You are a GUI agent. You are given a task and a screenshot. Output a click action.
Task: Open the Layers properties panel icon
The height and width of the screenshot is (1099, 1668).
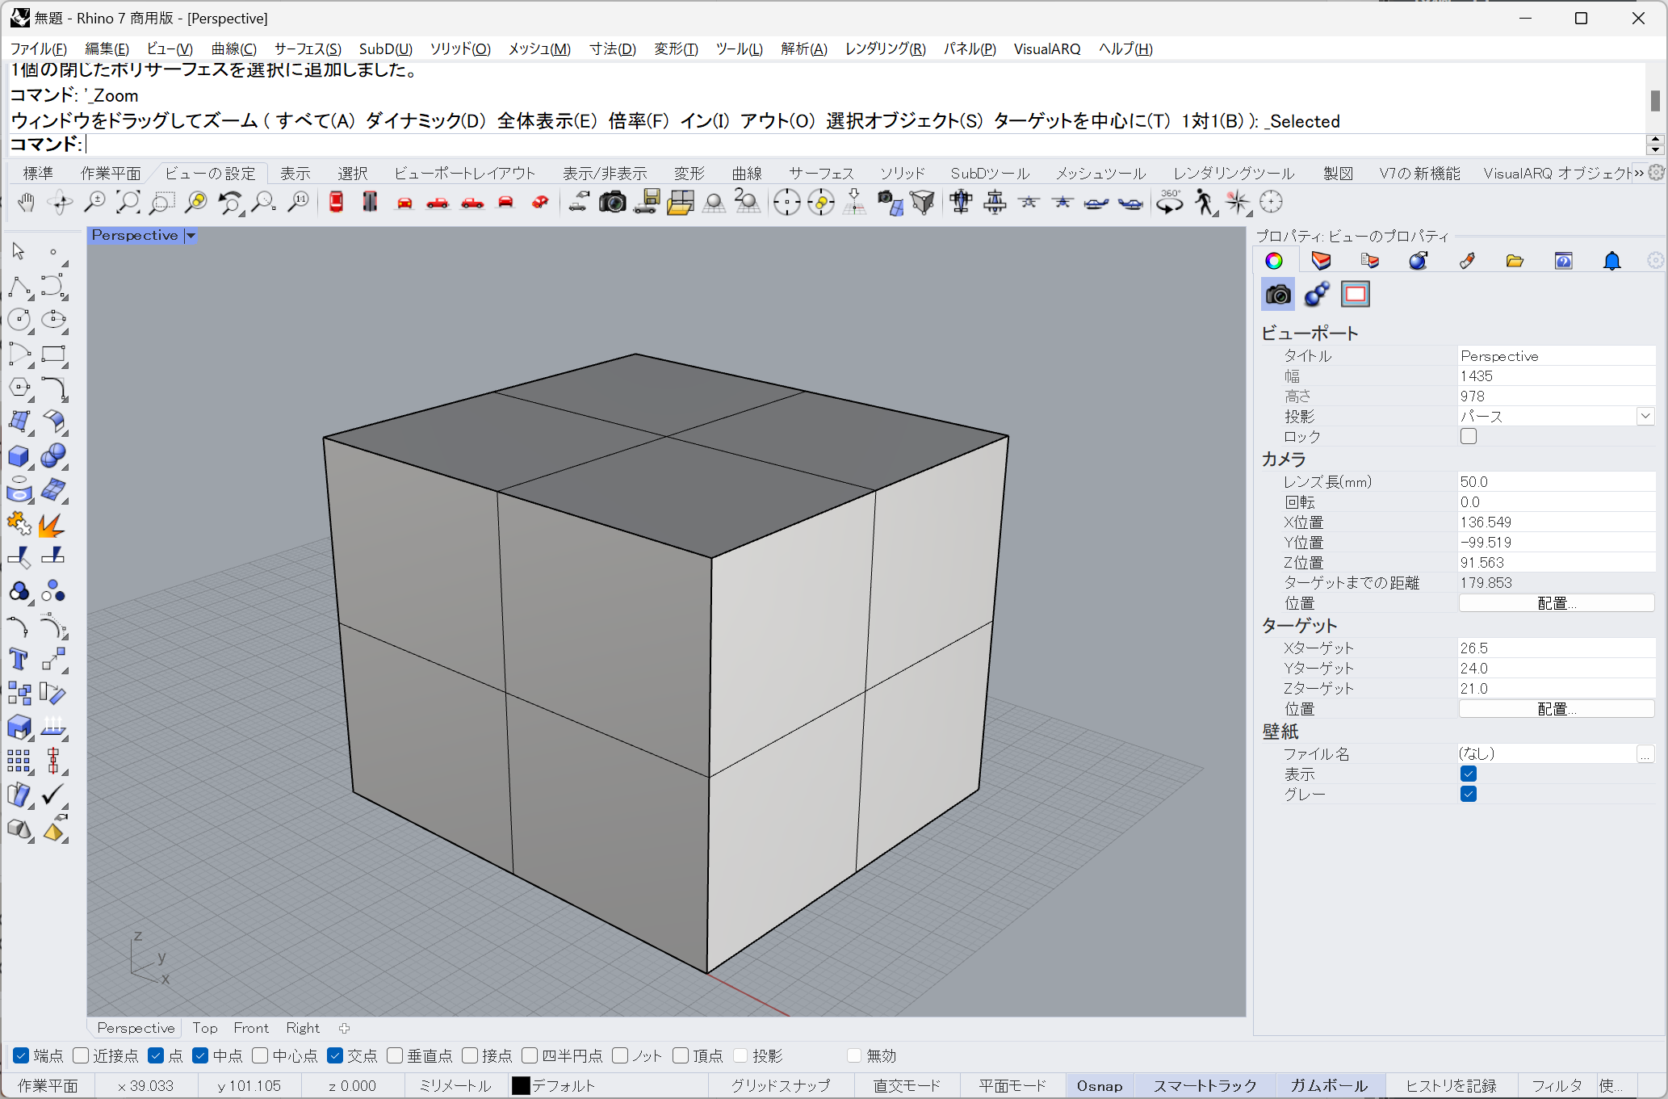tap(1321, 261)
